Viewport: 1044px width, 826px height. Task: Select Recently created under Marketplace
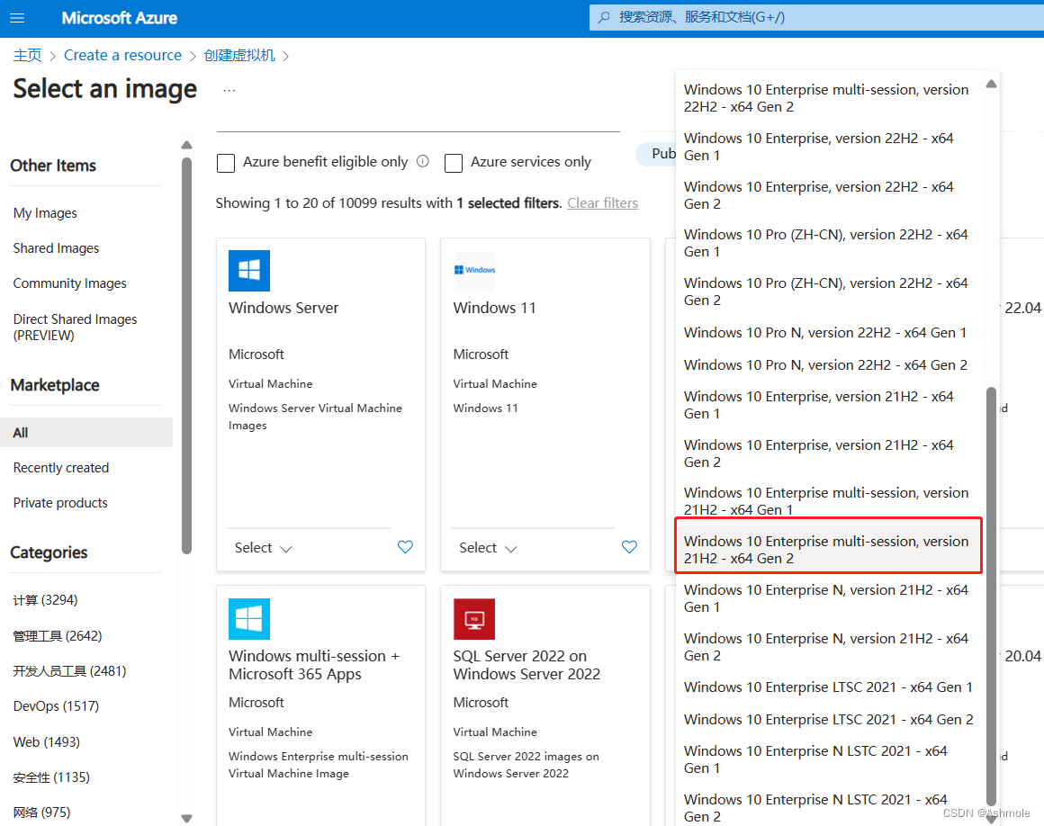coord(61,468)
